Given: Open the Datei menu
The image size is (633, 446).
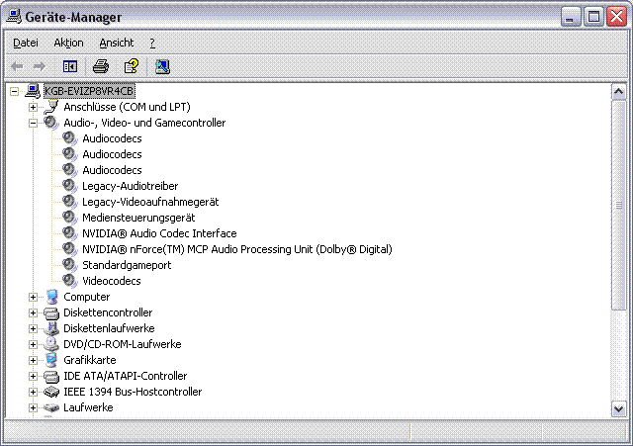Looking at the screenshot, I should 26,43.
